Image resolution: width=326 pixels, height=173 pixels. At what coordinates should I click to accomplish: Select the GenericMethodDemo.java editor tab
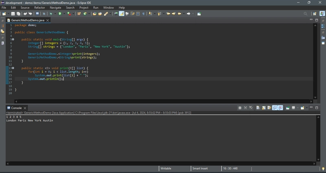(x=28, y=20)
